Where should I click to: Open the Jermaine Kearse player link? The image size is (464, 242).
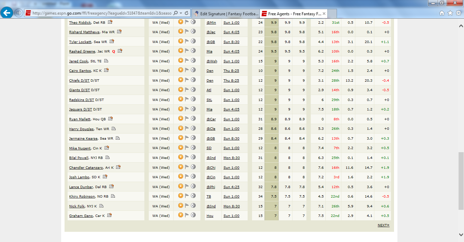[x=83, y=138]
